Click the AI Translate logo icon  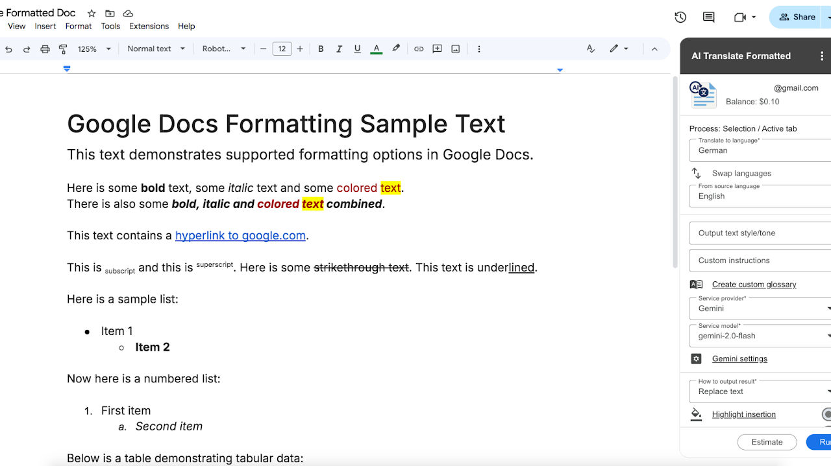tap(703, 95)
